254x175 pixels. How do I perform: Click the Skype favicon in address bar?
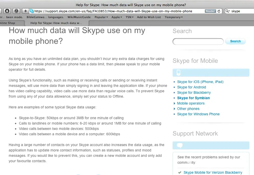coord(32,11)
